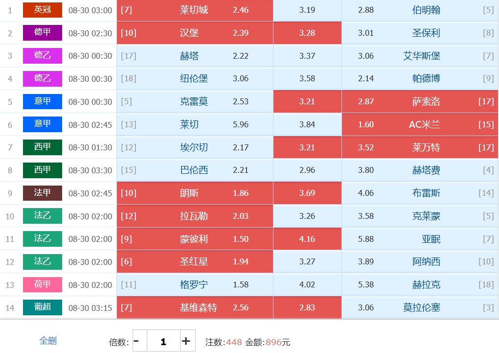
Task: Select away win 布雷斯 4.06
Action: pos(420,193)
